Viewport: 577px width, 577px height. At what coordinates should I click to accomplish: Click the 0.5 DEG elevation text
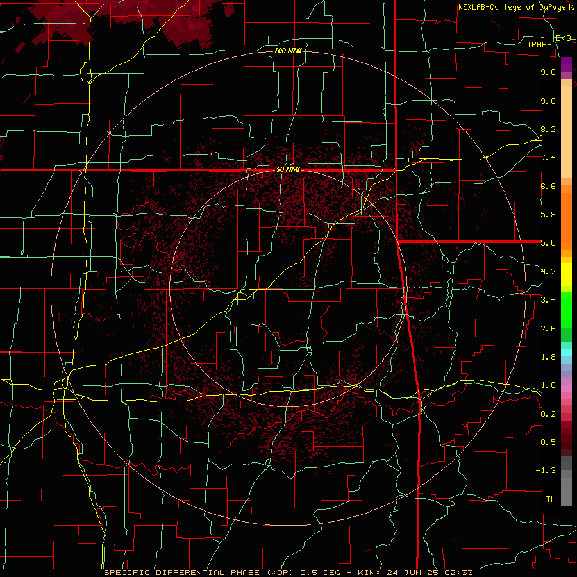coord(321,573)
